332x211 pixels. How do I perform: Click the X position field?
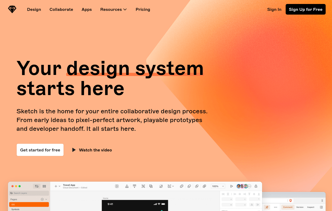[227, 199]
